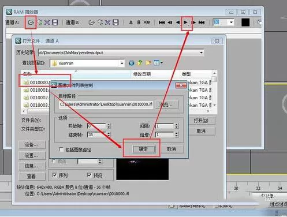Click the 倍增 spinner arrows
The image size is (287, 217).
[177, 134]
